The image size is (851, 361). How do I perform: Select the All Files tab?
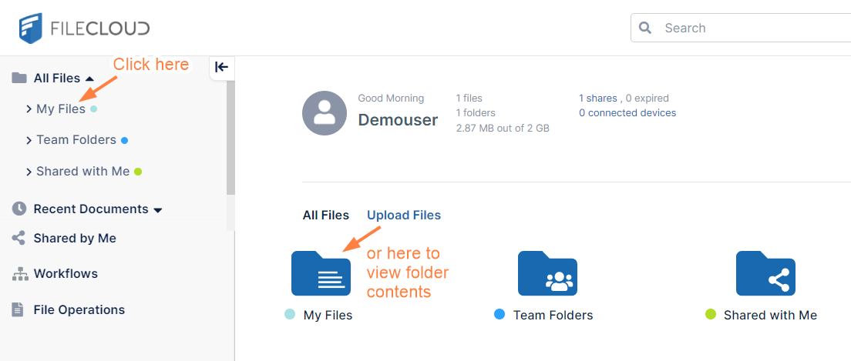point(325,216)
